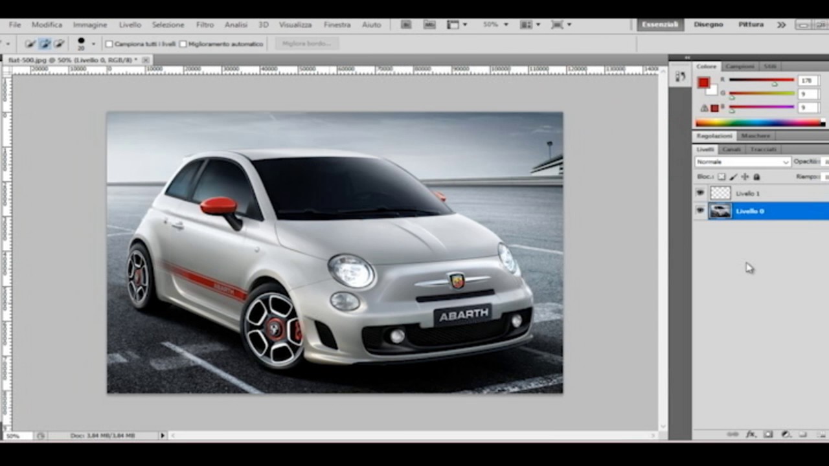Screen dimensions: 829x466
Task: Switch to the Colore tab
Action: pos(706,66)
